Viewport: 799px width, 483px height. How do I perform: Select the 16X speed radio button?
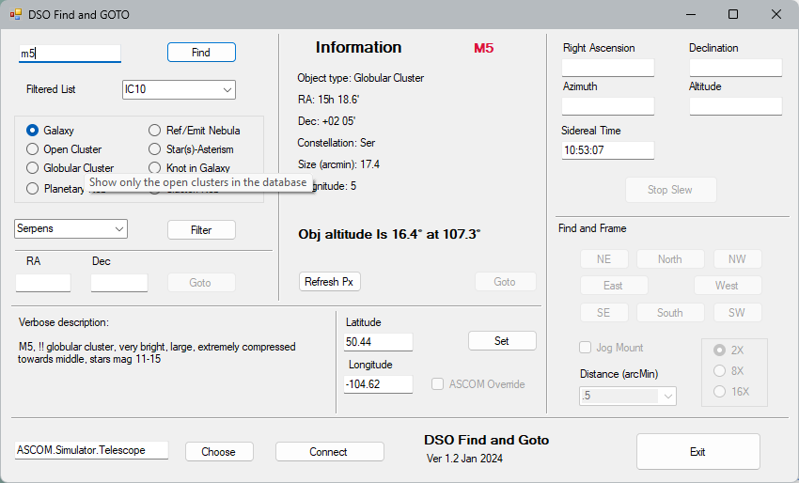point(719,391)
